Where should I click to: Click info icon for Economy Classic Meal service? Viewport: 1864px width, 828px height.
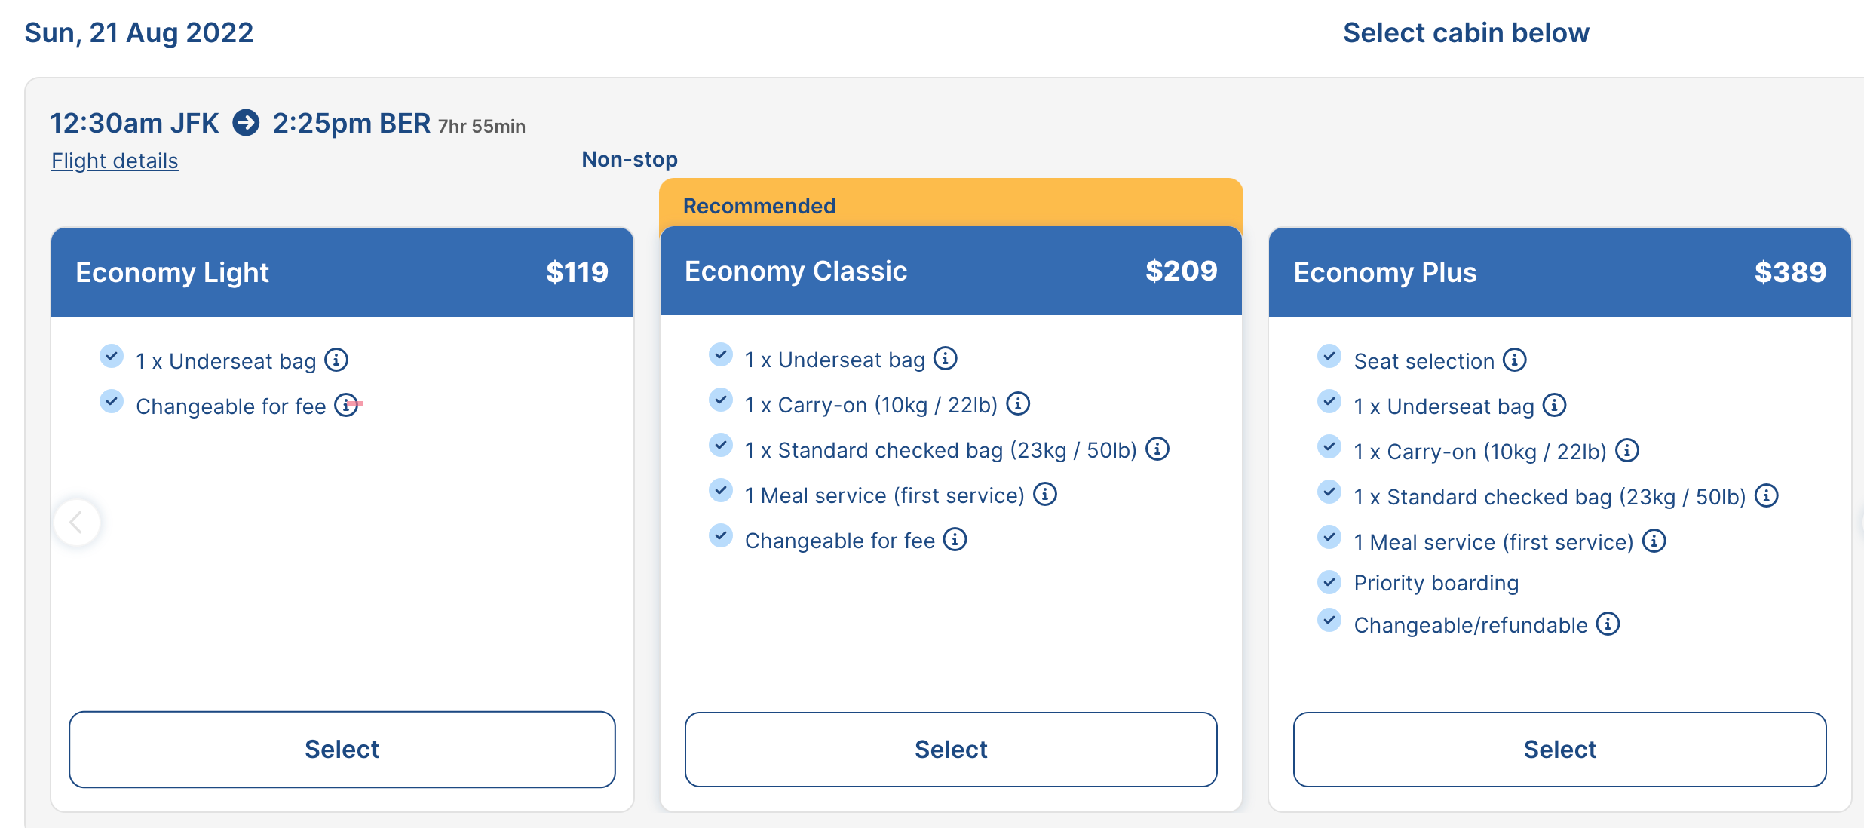[1045, 495]
